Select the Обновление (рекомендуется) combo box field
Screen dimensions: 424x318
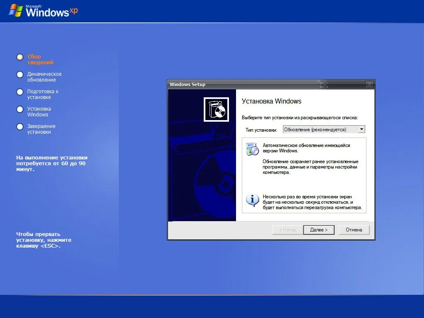pyautogui.click(x=324, y=130)
